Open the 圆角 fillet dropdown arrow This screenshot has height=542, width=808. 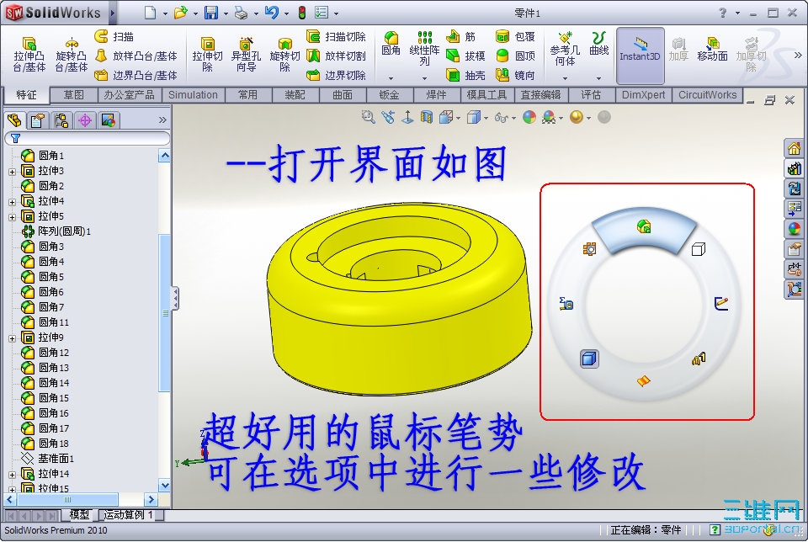391,78
